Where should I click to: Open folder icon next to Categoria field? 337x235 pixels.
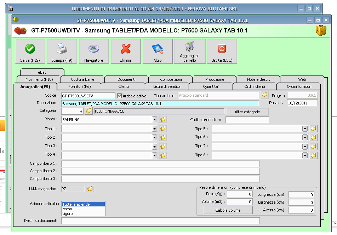click(88, 112)
